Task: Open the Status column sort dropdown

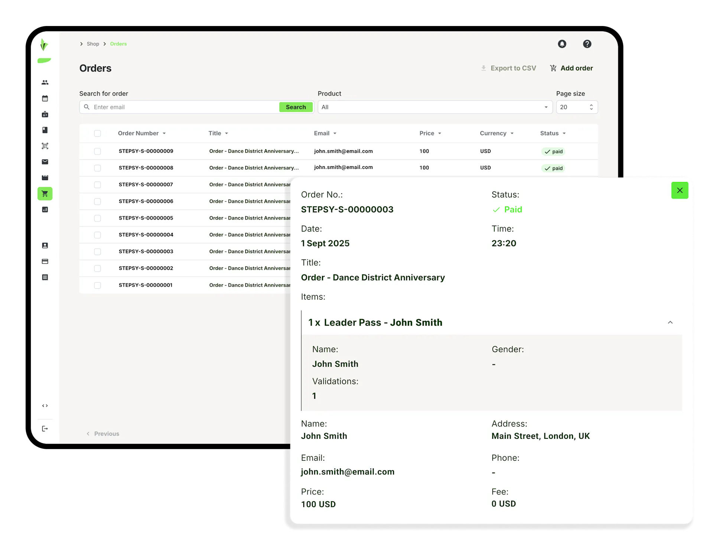Action: (x=564, y=133)
